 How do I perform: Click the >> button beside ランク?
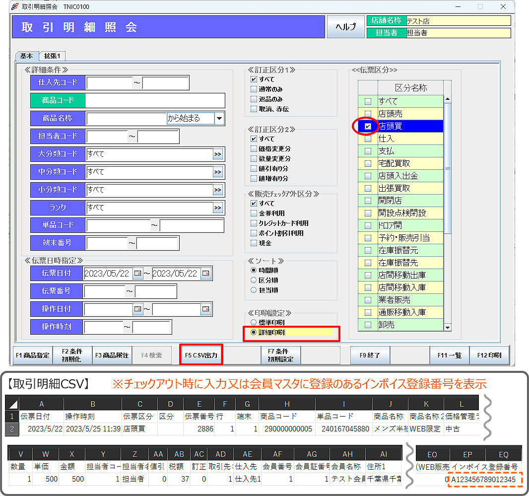click(x=217, y=208)
